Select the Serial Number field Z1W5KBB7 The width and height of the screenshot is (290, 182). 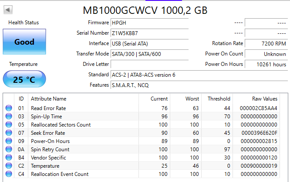(x=149, y=33)
